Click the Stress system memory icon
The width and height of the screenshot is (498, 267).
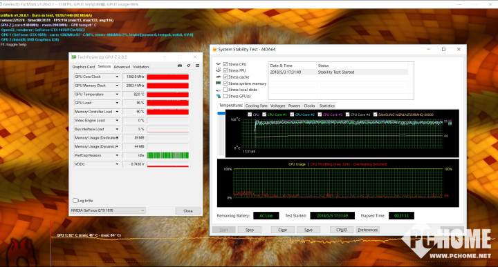pyautogui.click(x=218, y=83)
